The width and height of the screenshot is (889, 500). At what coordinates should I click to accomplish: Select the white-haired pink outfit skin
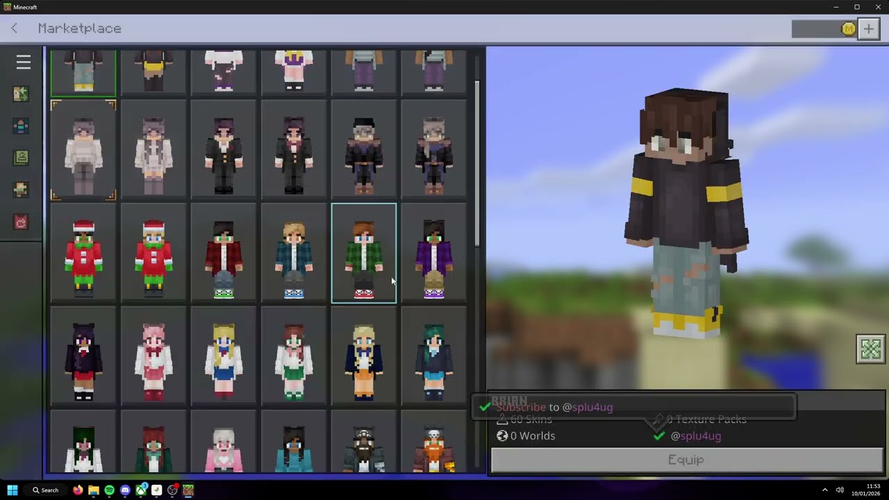point(224,442)
